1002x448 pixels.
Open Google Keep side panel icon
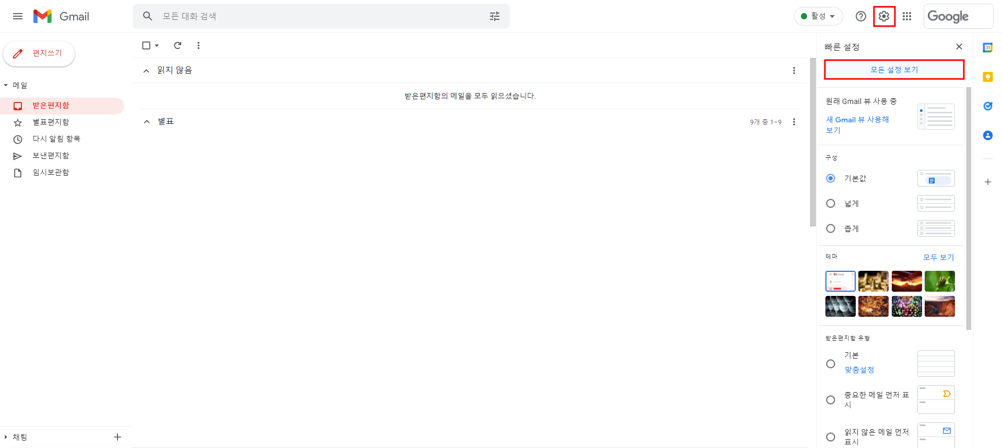tap(988, 77)
